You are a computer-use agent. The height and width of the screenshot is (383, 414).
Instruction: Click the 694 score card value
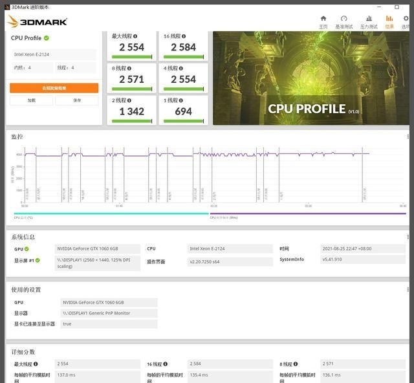[184, 111]
